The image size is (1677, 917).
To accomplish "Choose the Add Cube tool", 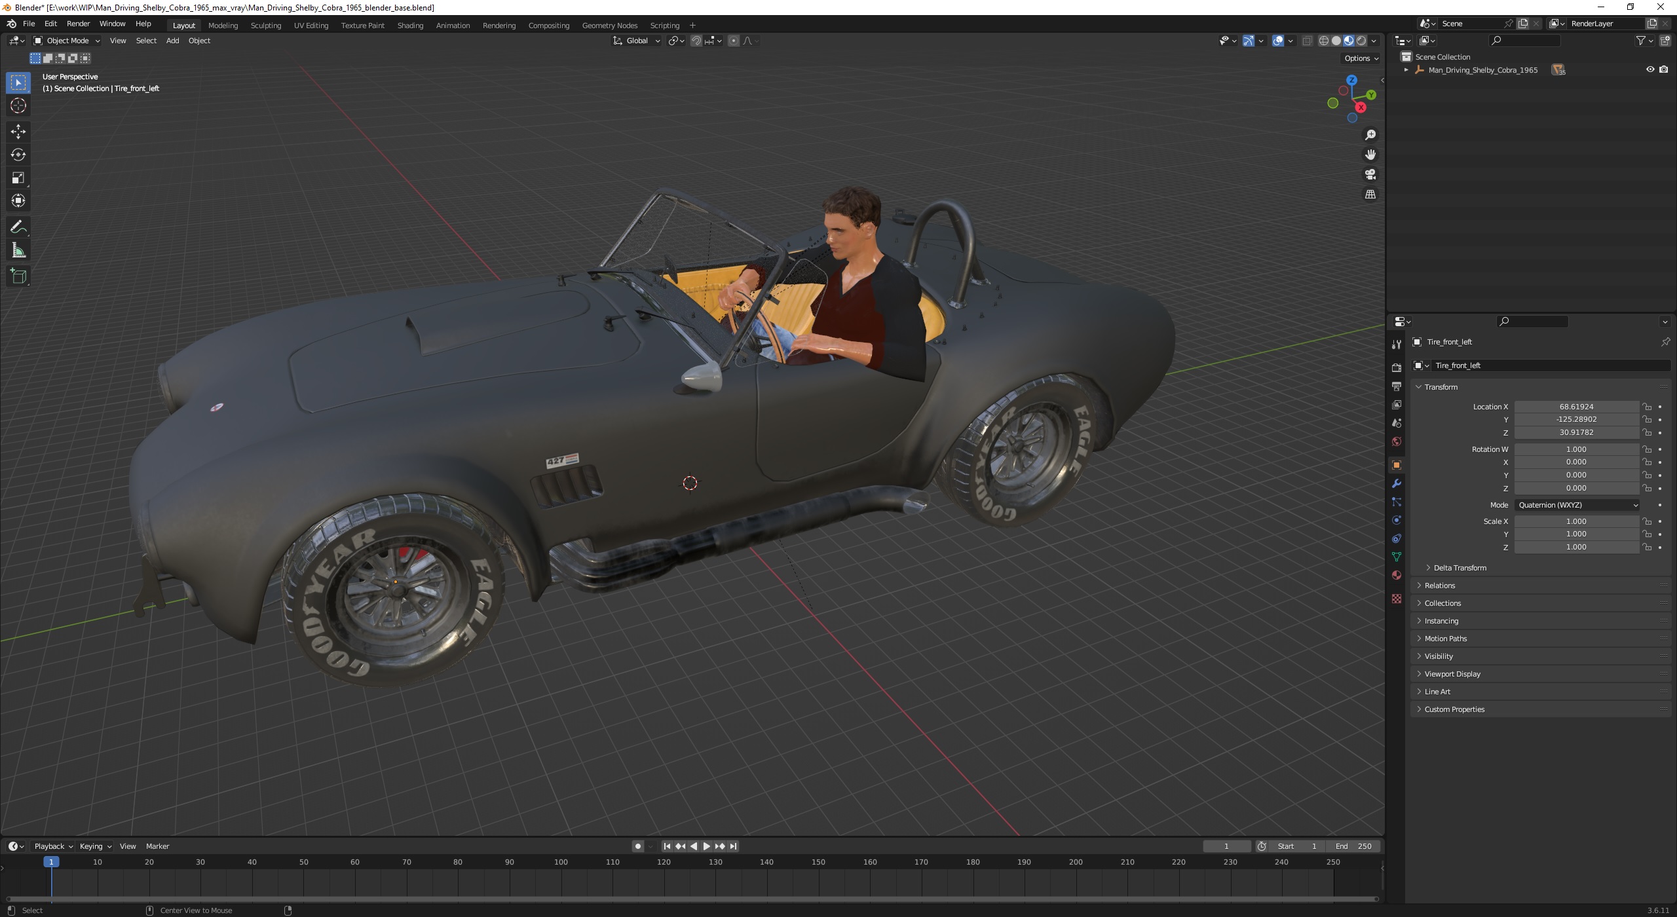I will point(18,276).
